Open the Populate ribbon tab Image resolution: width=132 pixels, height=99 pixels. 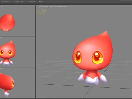[32, 2]
